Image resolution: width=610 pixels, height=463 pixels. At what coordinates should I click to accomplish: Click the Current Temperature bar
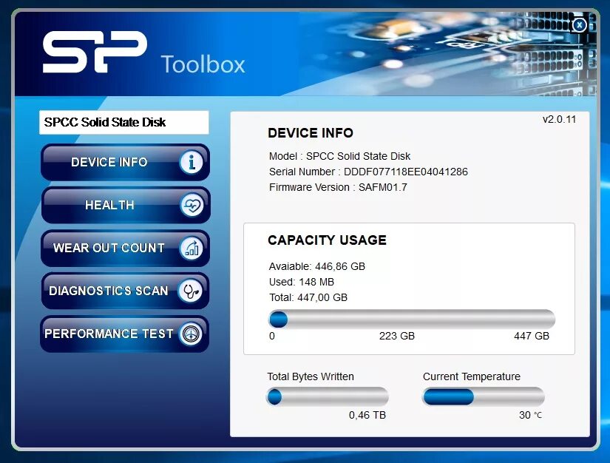(483, 397)
